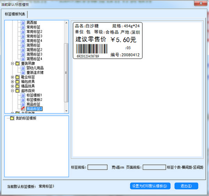This screenshot has height=196, width=209.
Task: Select the 简易标签3 template name
Action: click(x=34, y=54)
